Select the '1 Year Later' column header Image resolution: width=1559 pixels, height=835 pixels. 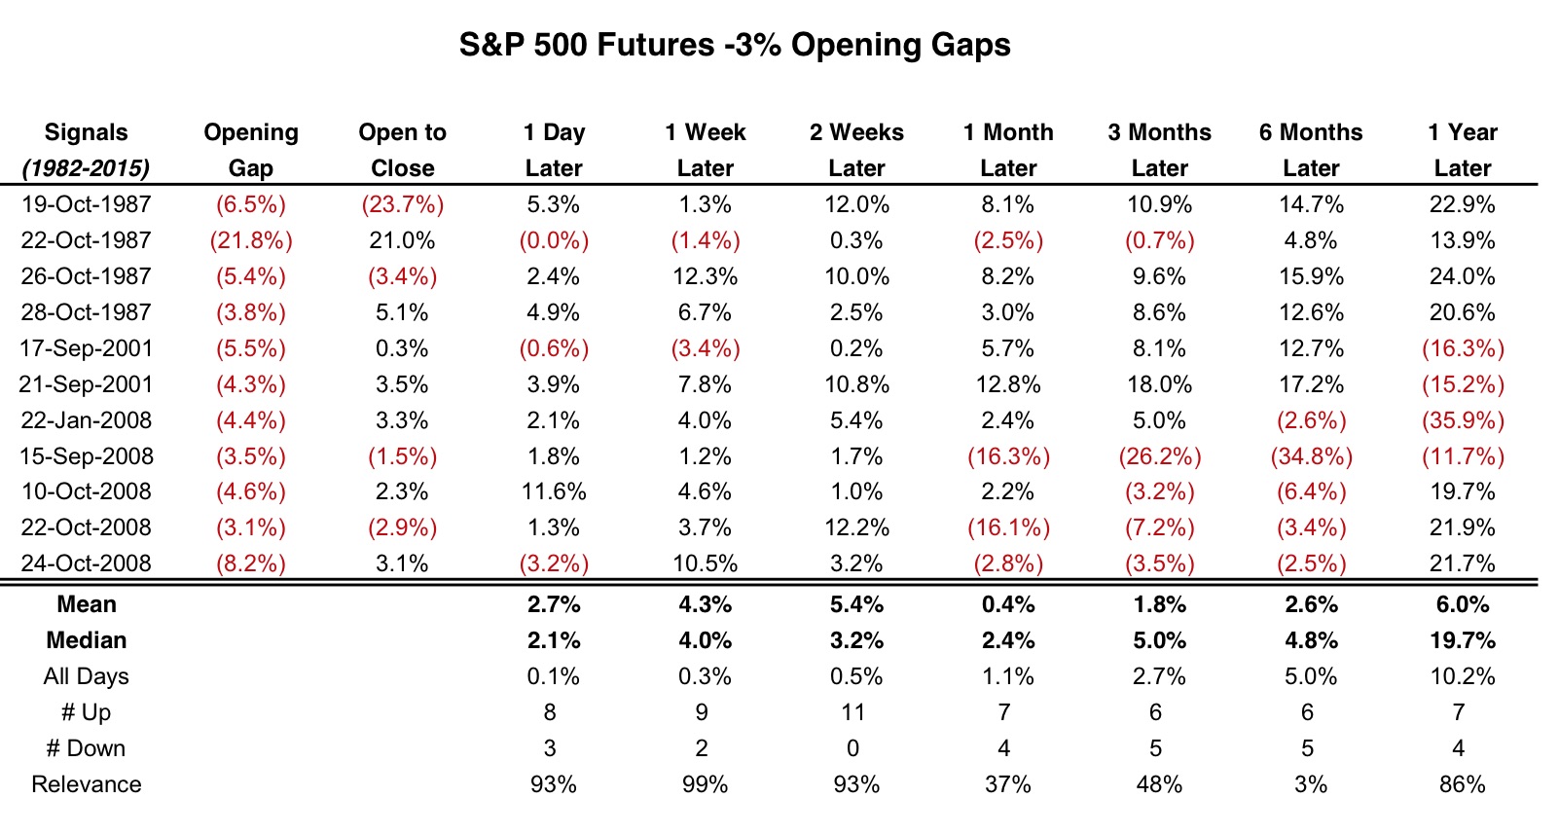point(1462,150)
